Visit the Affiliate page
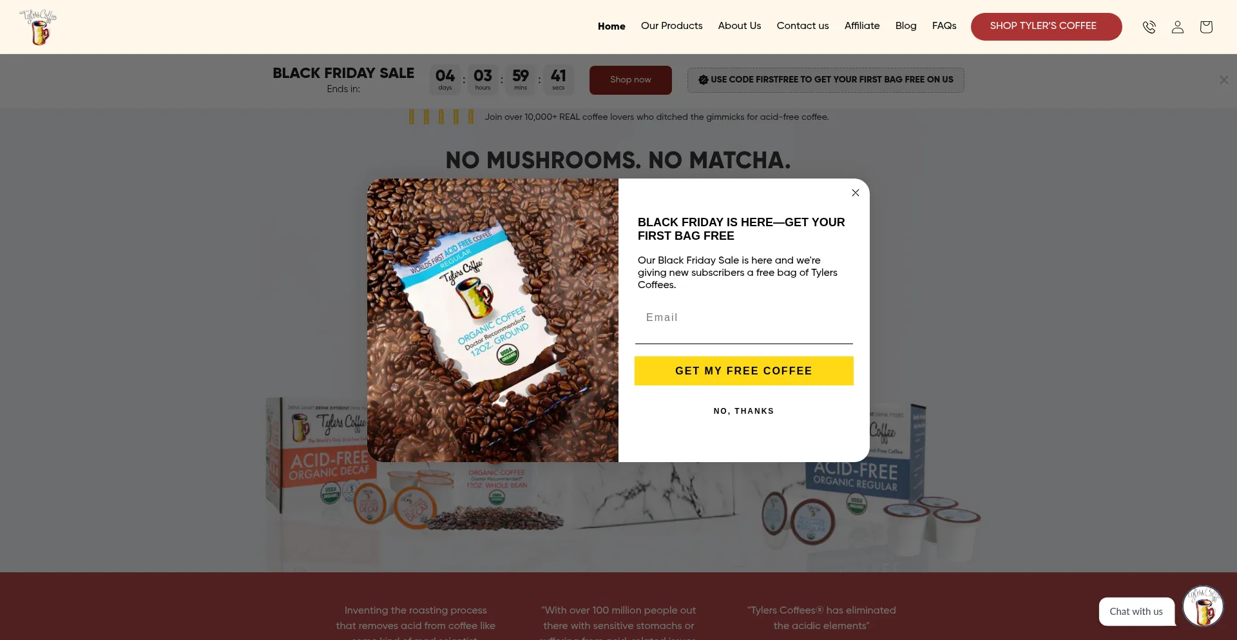Screen dimensions: 1237x640 tap(862, 26)
